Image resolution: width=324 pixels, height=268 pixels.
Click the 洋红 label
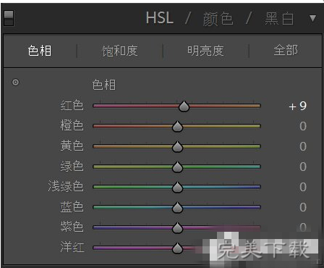[x=72, y=248]
